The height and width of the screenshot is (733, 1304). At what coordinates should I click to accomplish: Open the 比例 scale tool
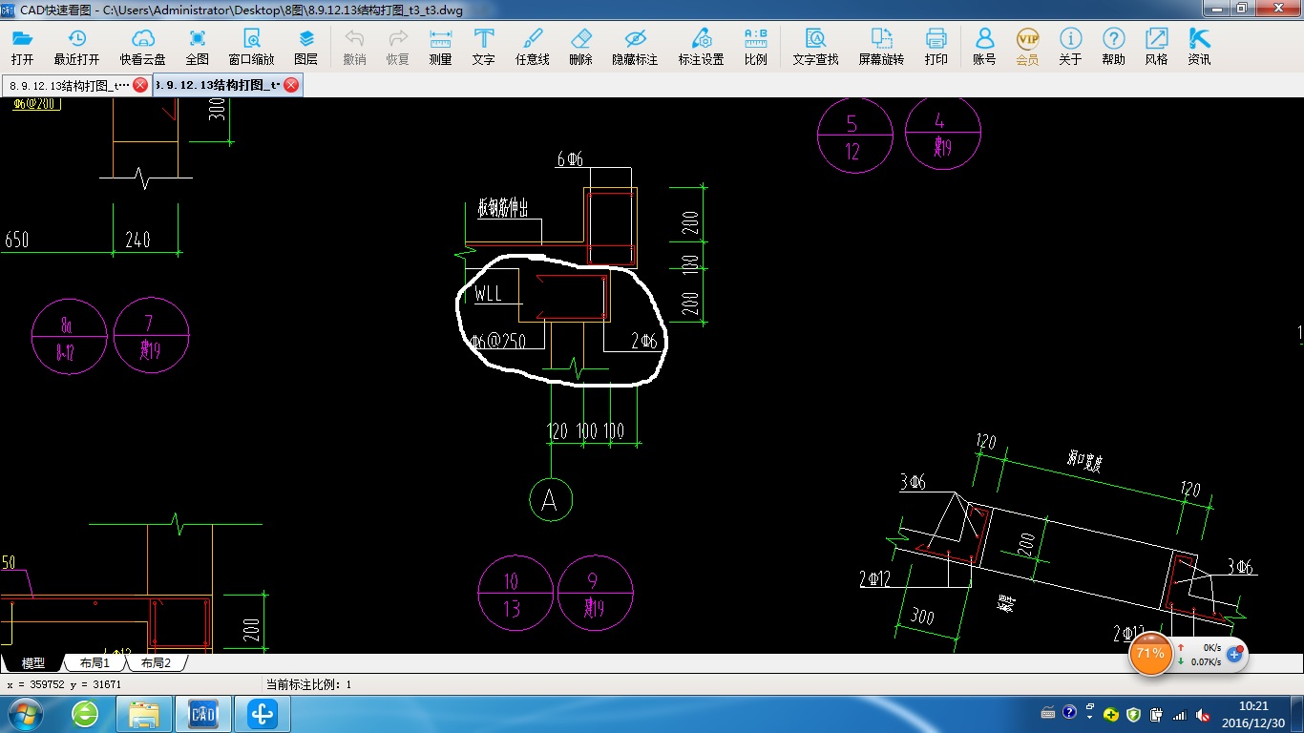[755, 47]
